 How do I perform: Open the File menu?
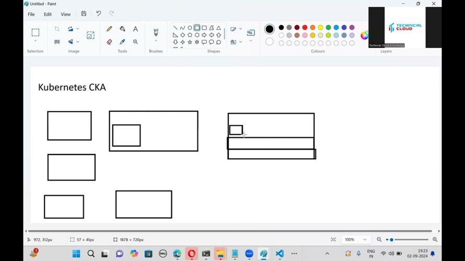[x=31, y=14]
